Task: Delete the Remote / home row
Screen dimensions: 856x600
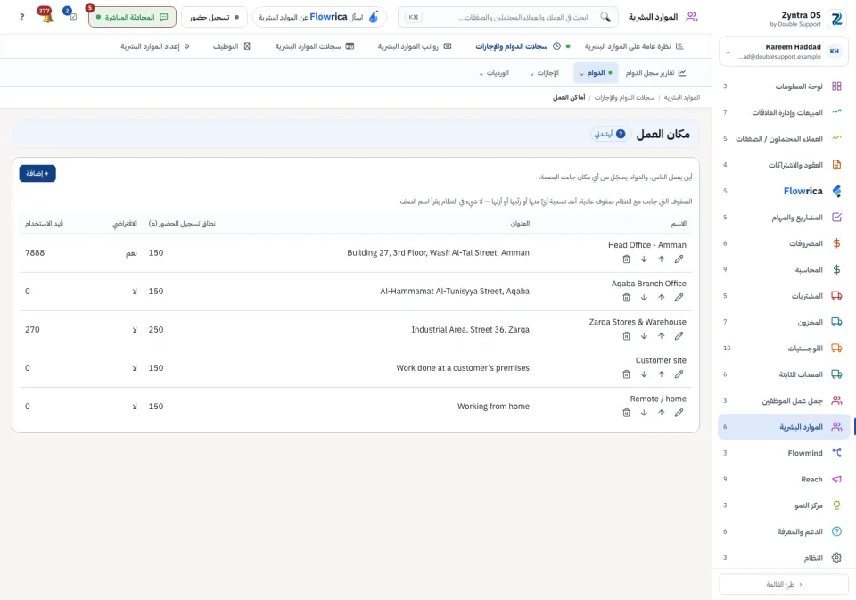Action: (x=626, y=413)
